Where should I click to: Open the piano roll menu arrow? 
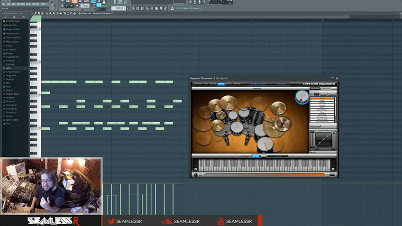[x=32, y=13]
